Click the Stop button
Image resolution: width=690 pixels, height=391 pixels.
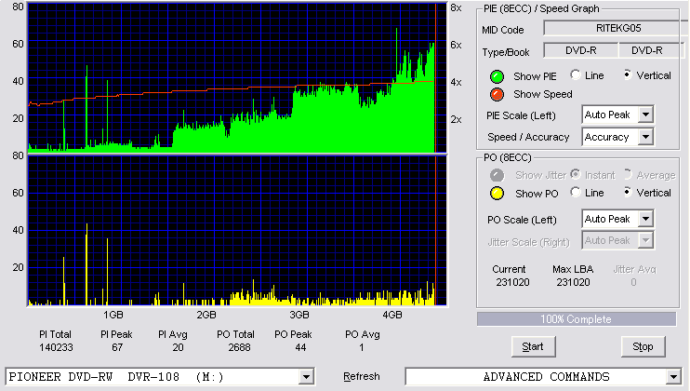[x=643, y=347]
